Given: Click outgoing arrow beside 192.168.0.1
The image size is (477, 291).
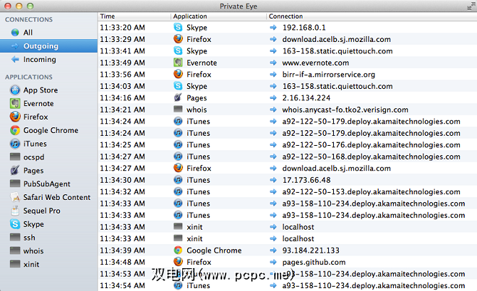Looking at the screenshot, I should click(x=273, y=28).
